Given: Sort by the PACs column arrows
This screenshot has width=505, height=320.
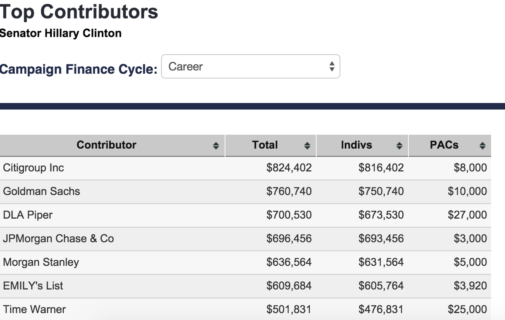Looking at the screenshot, I should pos(482,145).
